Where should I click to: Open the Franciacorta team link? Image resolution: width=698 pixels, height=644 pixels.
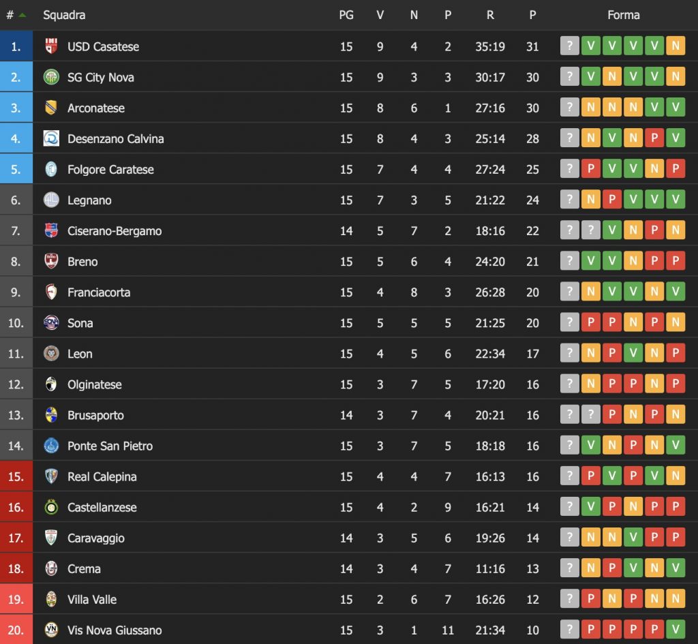pos(99,292)
